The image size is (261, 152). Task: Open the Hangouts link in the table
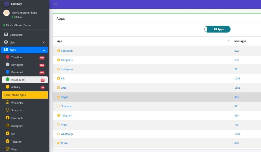67,60
